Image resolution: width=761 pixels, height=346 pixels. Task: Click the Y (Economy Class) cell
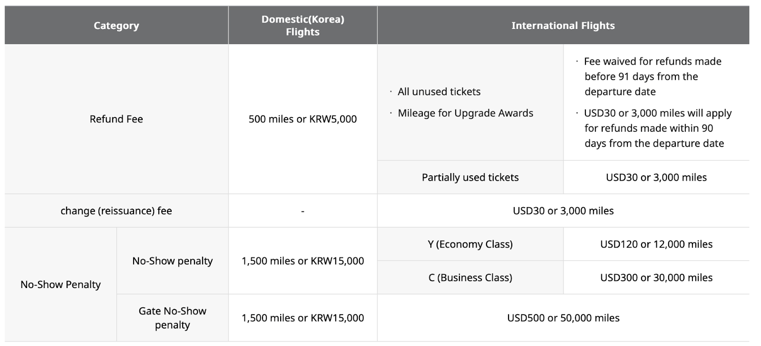pos(470,244)
